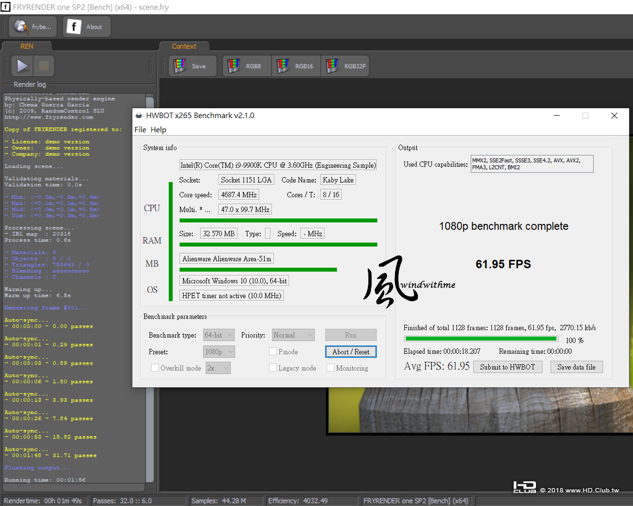The height and width of the screenshot is (506, 633).
Task: Expand the Preset 1080p dropdown
Action: [x=219, y=352]
